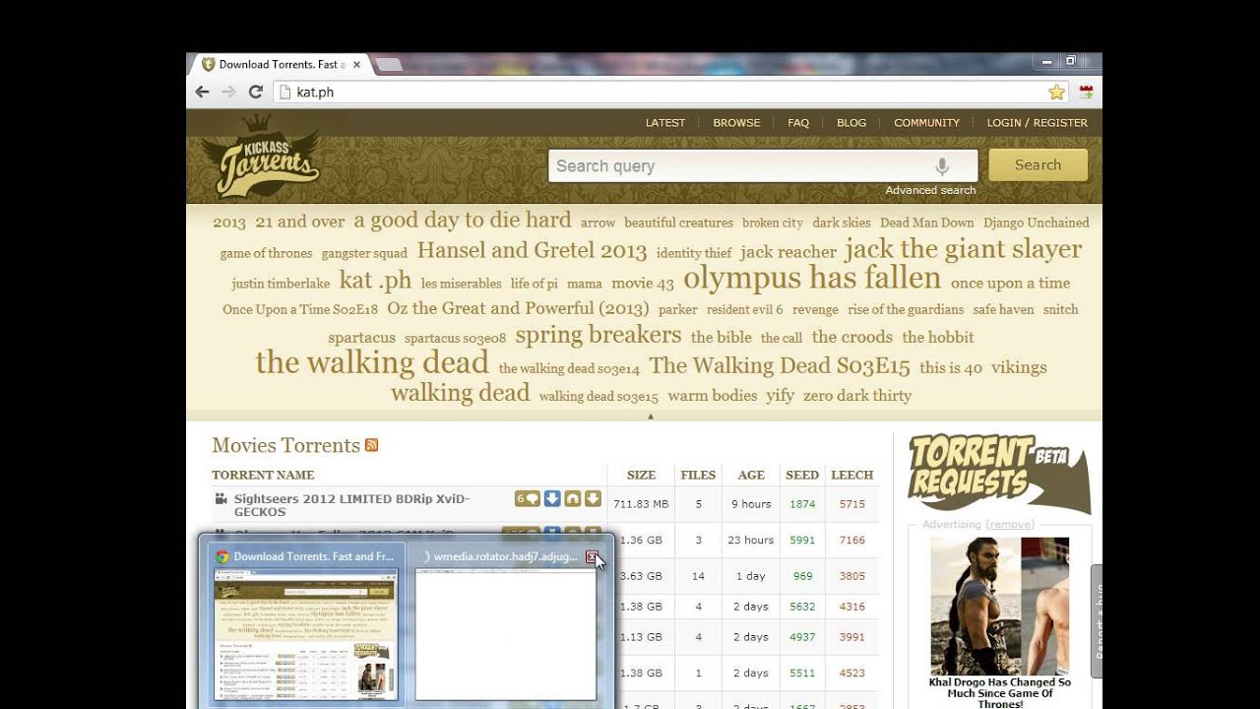Collapse the tag cloud with the small arrow
The height and width of the screenshot is (709, 1260).
click(650, 417)
